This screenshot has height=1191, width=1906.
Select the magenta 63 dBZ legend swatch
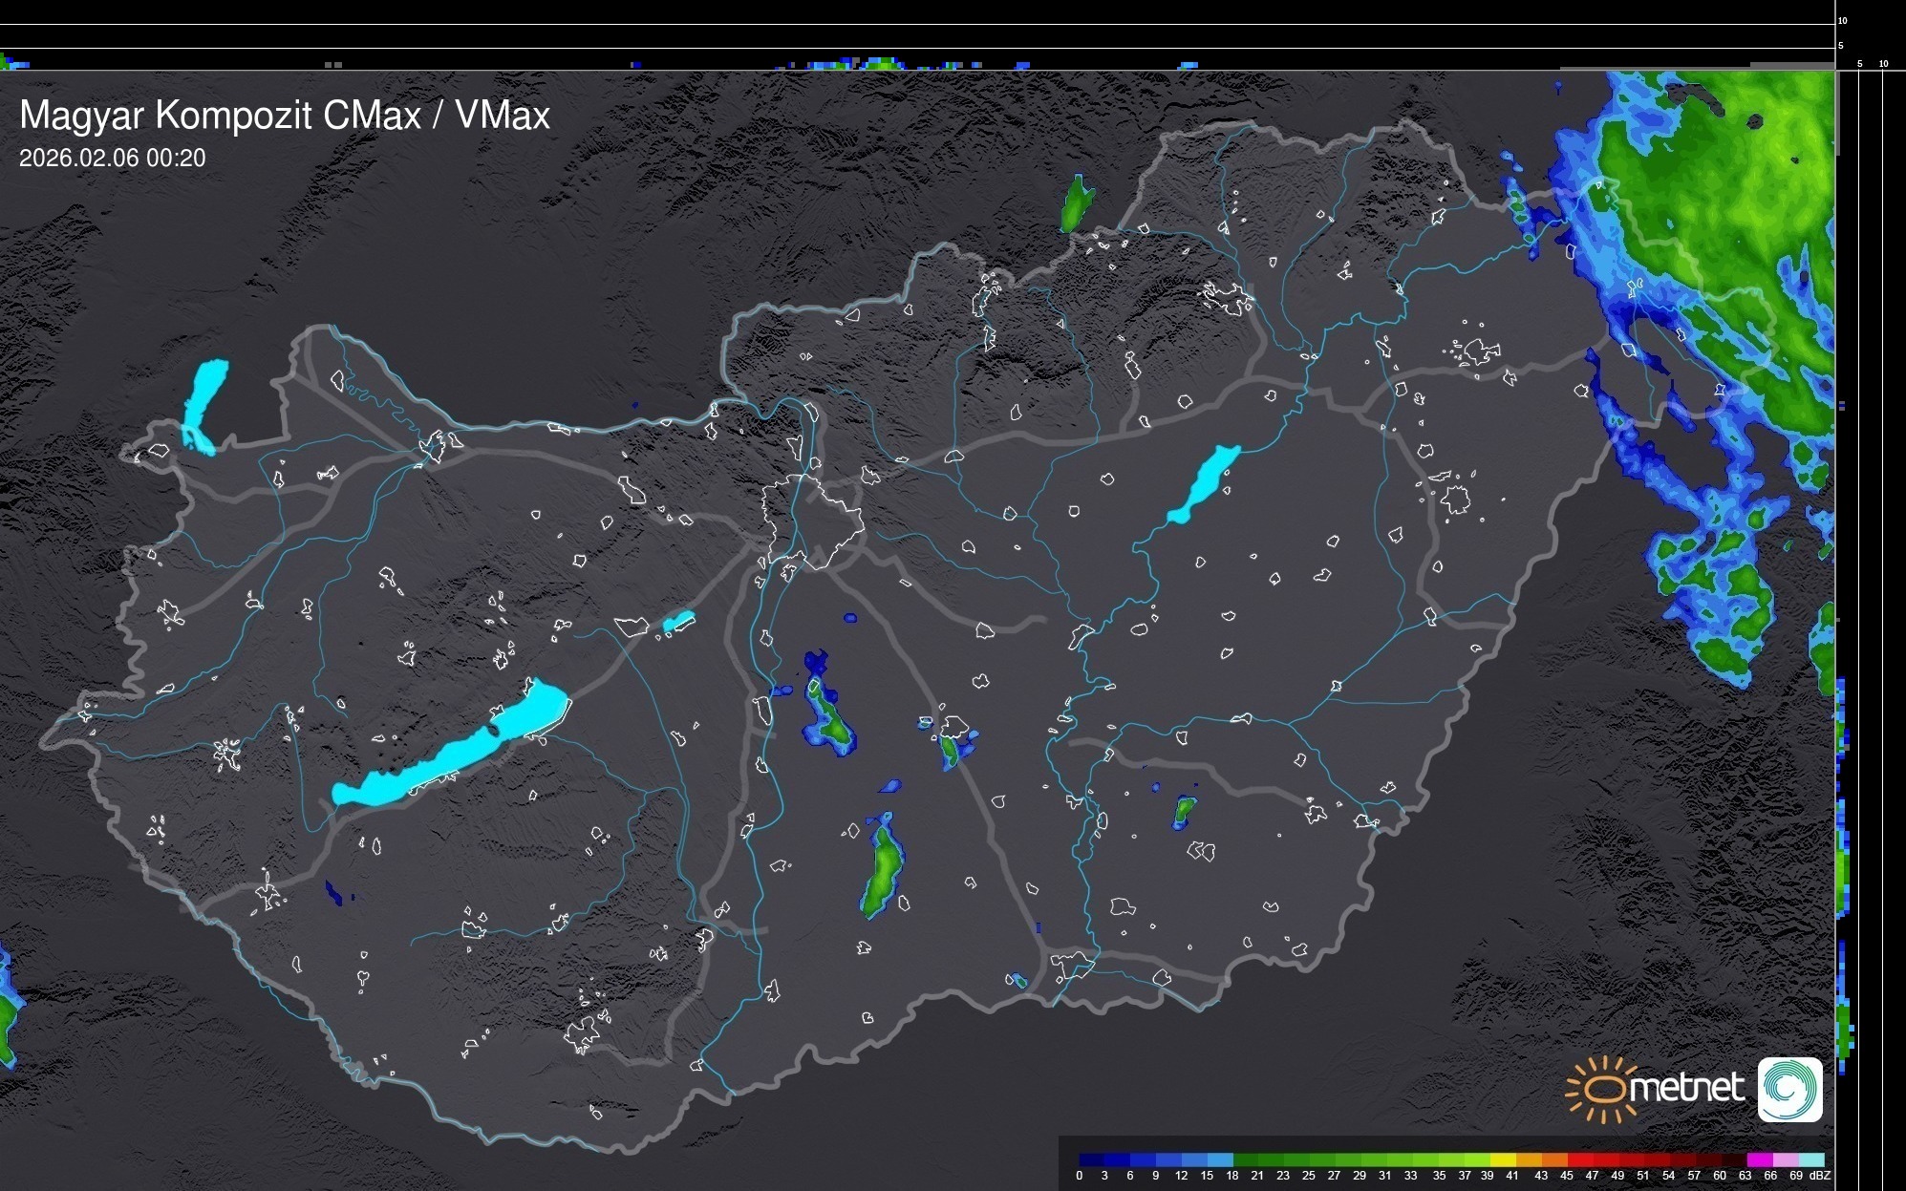(x=1759, y=1159)
